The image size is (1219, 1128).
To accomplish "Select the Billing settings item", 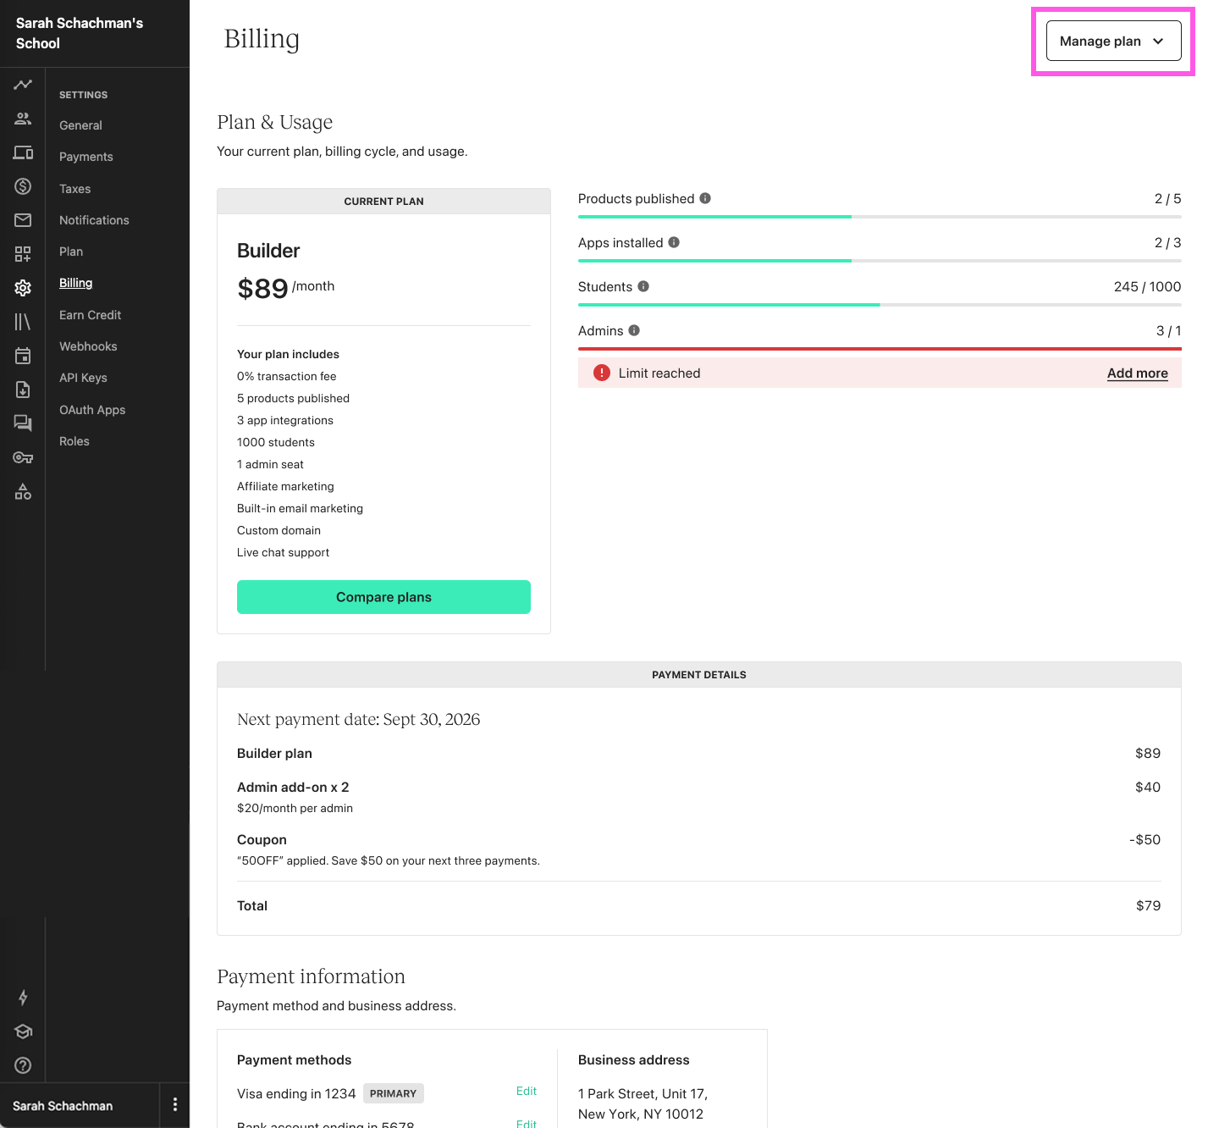I will 75,283.
